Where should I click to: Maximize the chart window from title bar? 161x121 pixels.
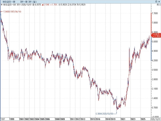[x=156, y=2]
